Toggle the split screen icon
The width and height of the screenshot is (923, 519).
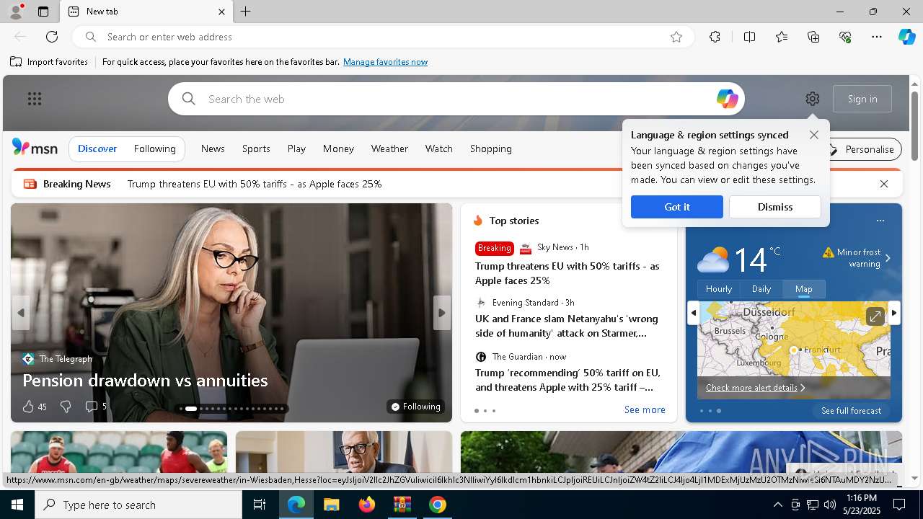click(749, 37)
